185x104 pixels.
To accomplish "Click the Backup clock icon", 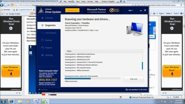I will [x=42, y=40].
